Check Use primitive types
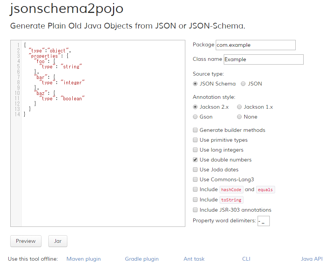 point(195,140)
